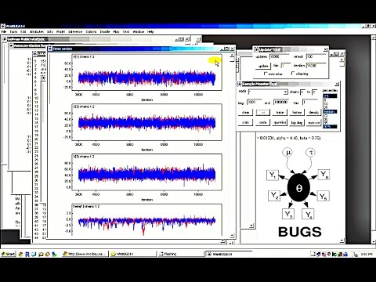This screenshot has width=376, height=282.
Task: Focus the refresh input field
Action: coord(316,56)
